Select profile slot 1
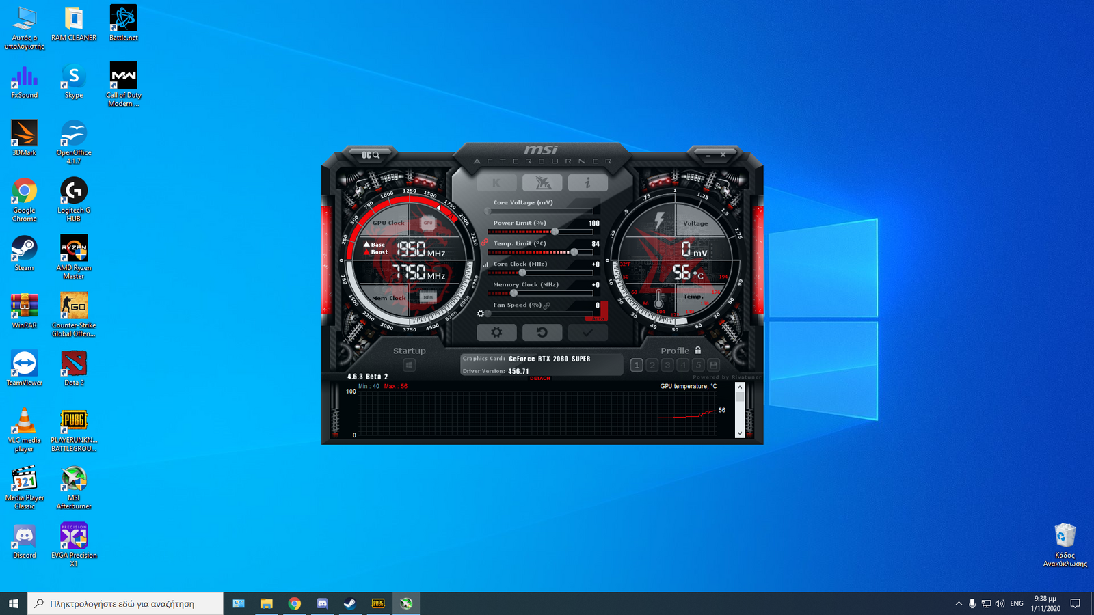 tap(637, 365)
